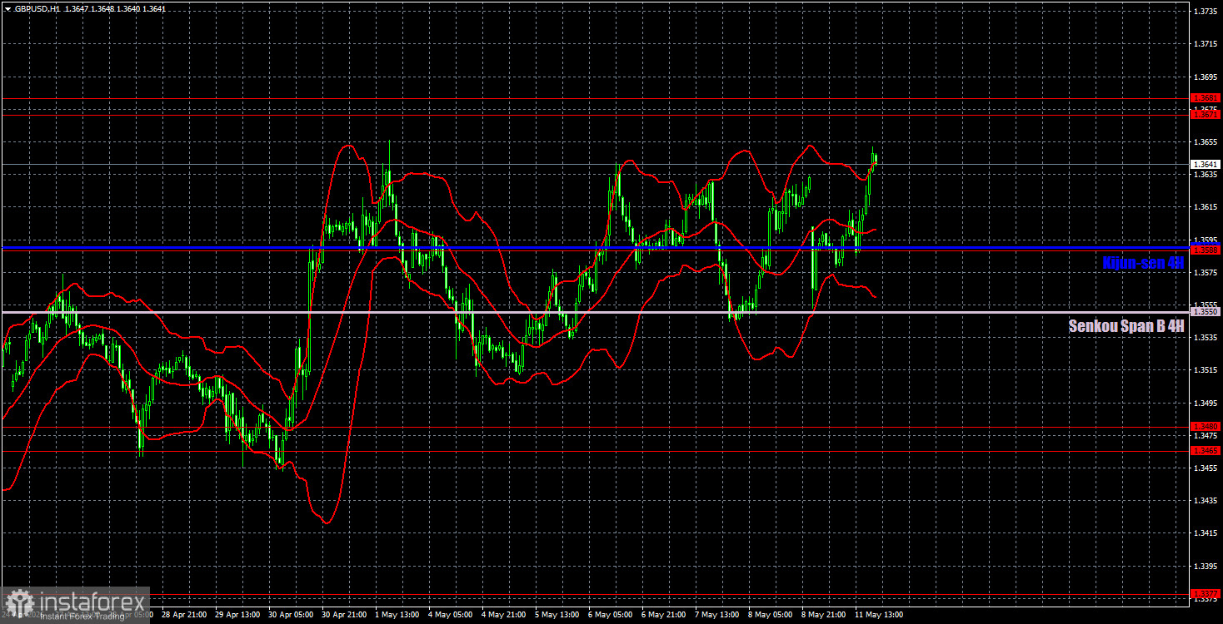Click the red 1.3377 level price tag
The image size is (1223, 624).
1205,594
